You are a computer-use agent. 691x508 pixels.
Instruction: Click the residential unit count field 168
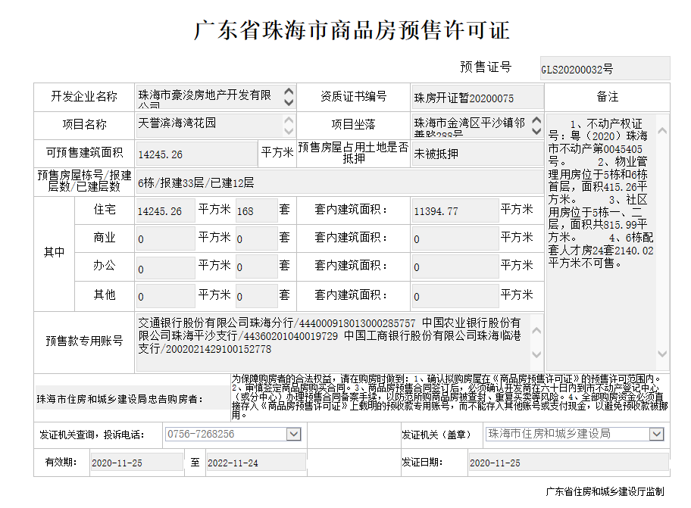click(255, 211)
